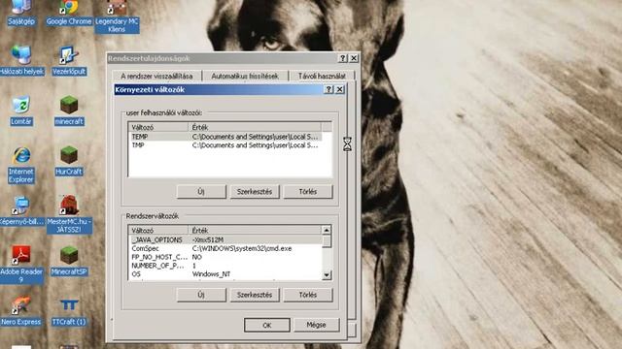Open Vezérlőpult desktop shortcut
The image size is (622, 349).
point(69,60)
